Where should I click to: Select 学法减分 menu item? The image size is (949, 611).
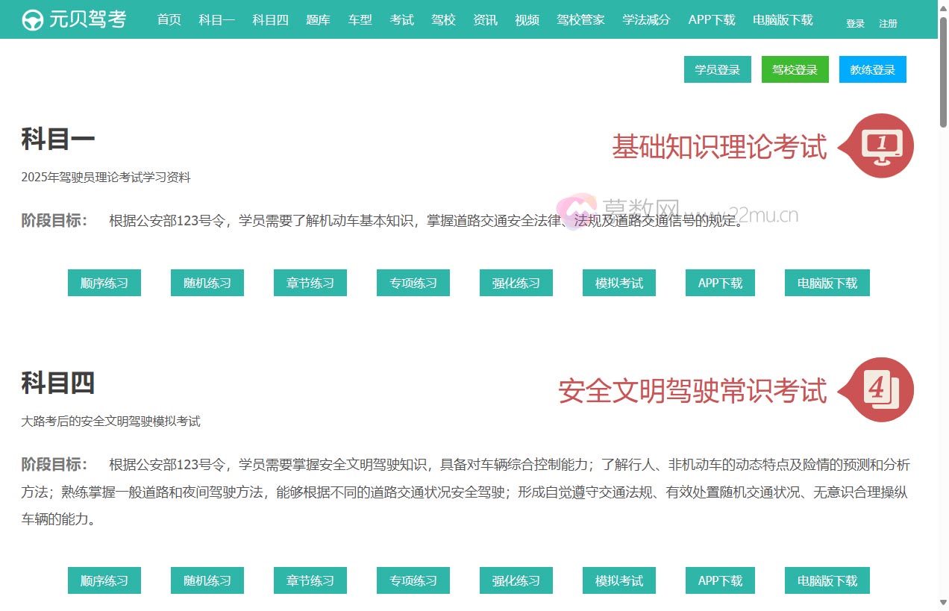[x=646, y=20]
